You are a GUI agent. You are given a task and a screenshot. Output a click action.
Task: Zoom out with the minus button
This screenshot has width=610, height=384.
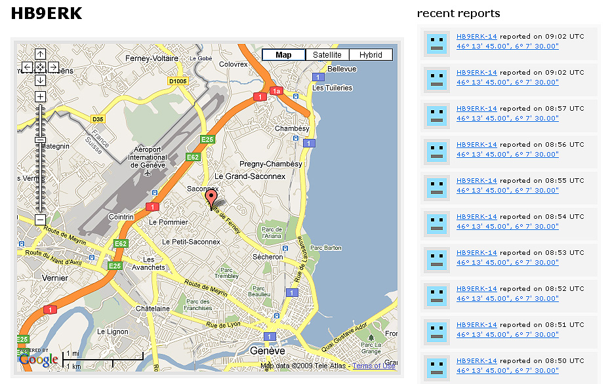(40, 220)
